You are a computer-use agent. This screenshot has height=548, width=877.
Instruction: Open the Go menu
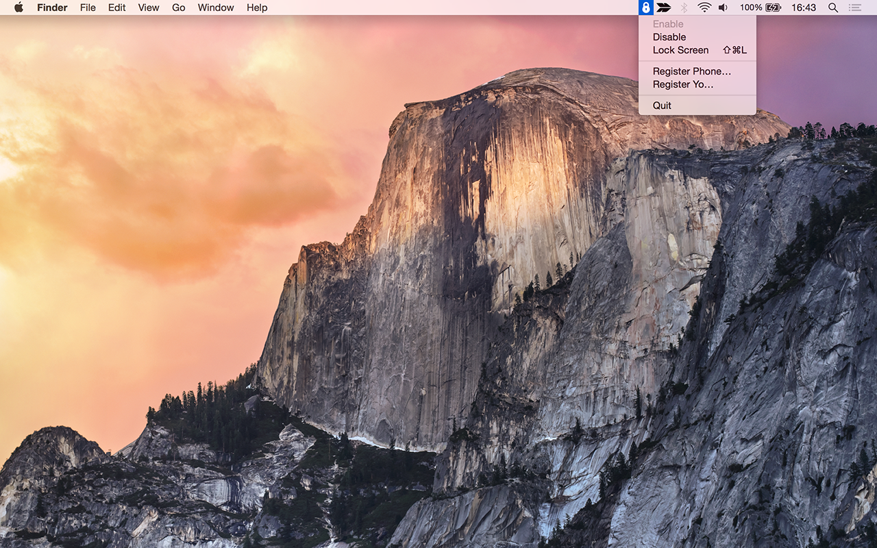click(x=179, y=8)
